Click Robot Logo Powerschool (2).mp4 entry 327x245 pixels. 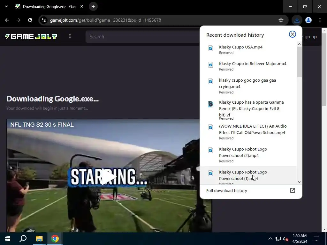(248, 155)
